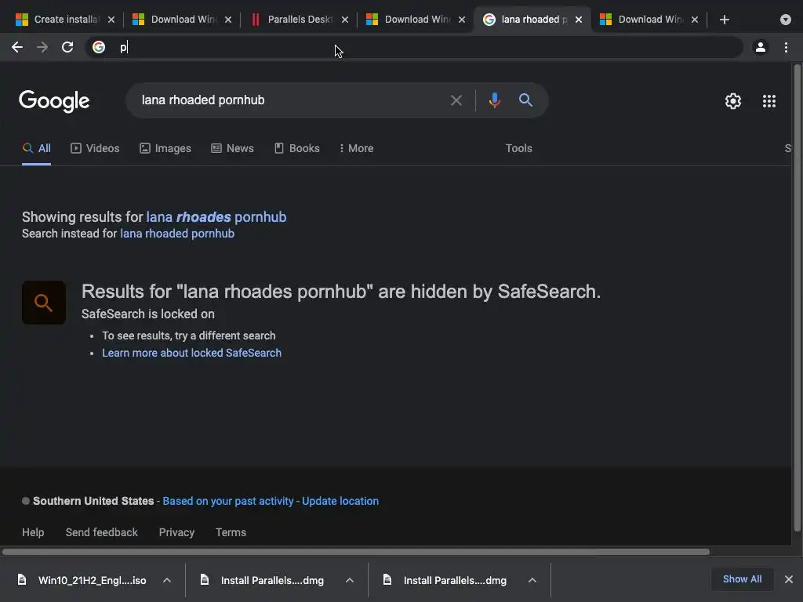The height and width of the screenshot is (602, 803).
Task: Open the Chrome three-dot menu
Action: click(x=786, y=48)
